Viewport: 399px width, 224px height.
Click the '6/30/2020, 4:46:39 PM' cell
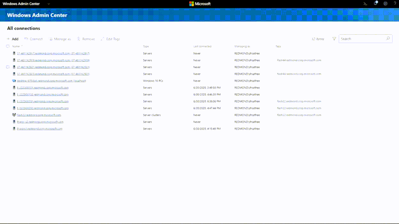207,94
